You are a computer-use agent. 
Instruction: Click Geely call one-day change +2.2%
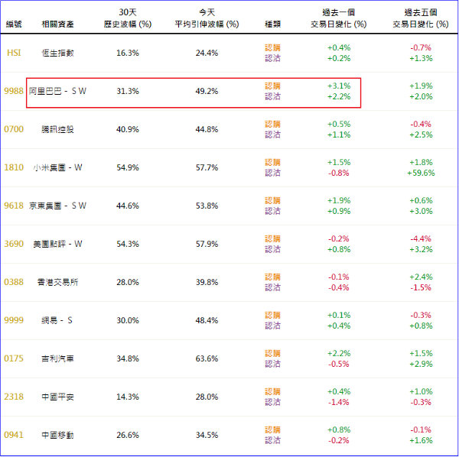[339, 353]
